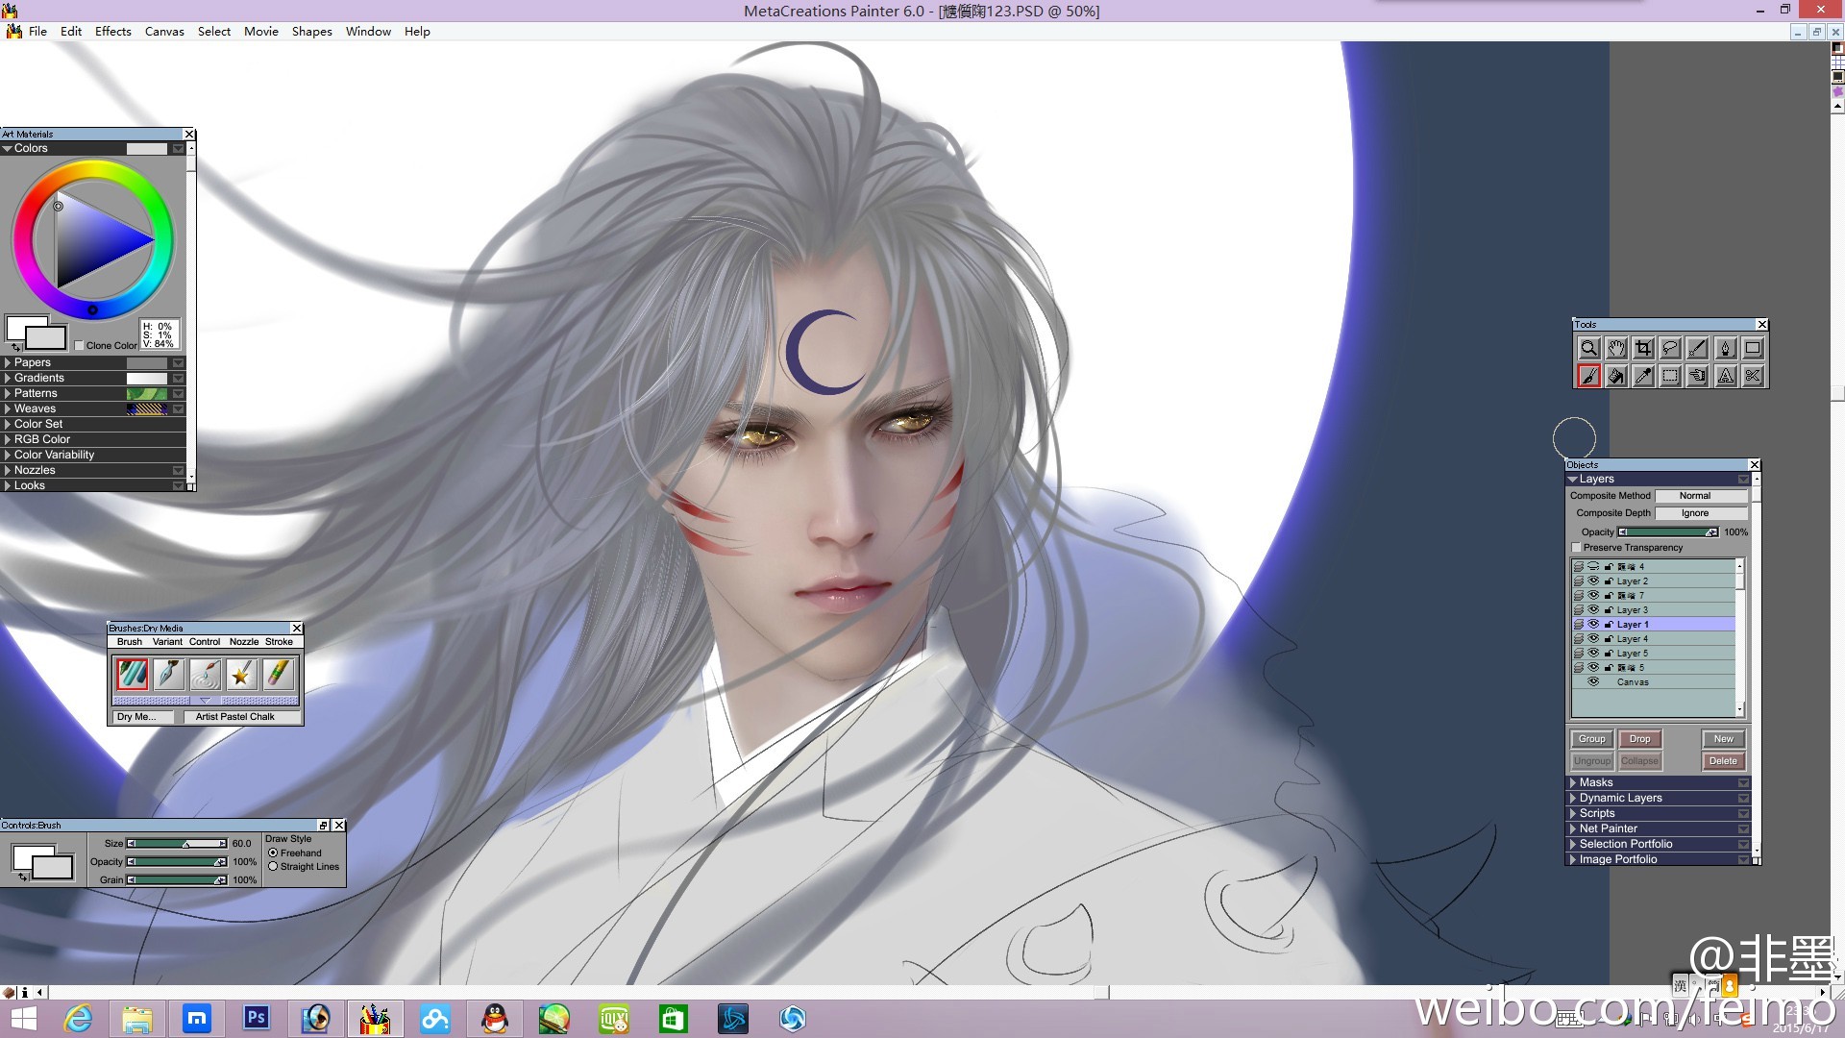Select the Magnifier tool in Tools palette
Viewport: 1845px width, 1038px height.
(x=1588, y=349)
